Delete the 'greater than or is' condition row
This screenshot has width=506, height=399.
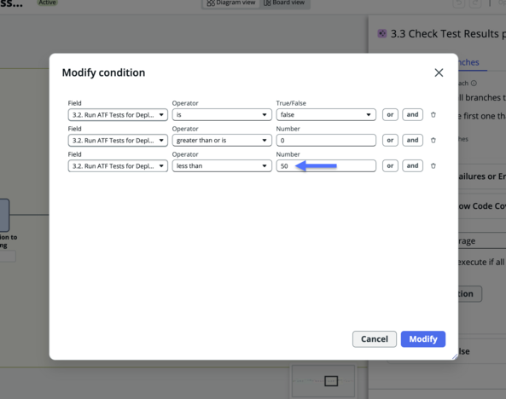point(433,140)
